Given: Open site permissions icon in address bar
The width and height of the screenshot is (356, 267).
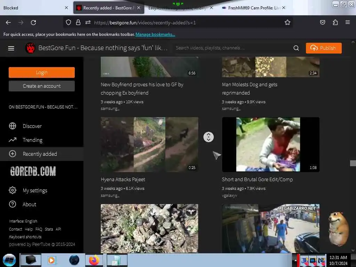Looking at the screenshot, I should [x=88, y=23].
